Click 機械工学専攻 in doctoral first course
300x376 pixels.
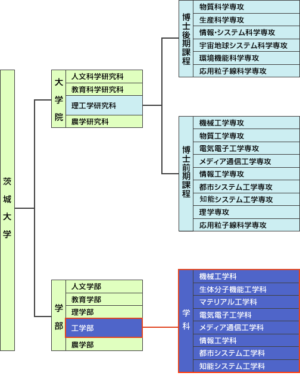pos(246,123)
